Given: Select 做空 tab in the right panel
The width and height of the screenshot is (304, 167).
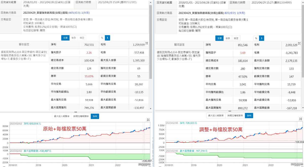Looking at the screenshot, I should [x=236, y=38].
